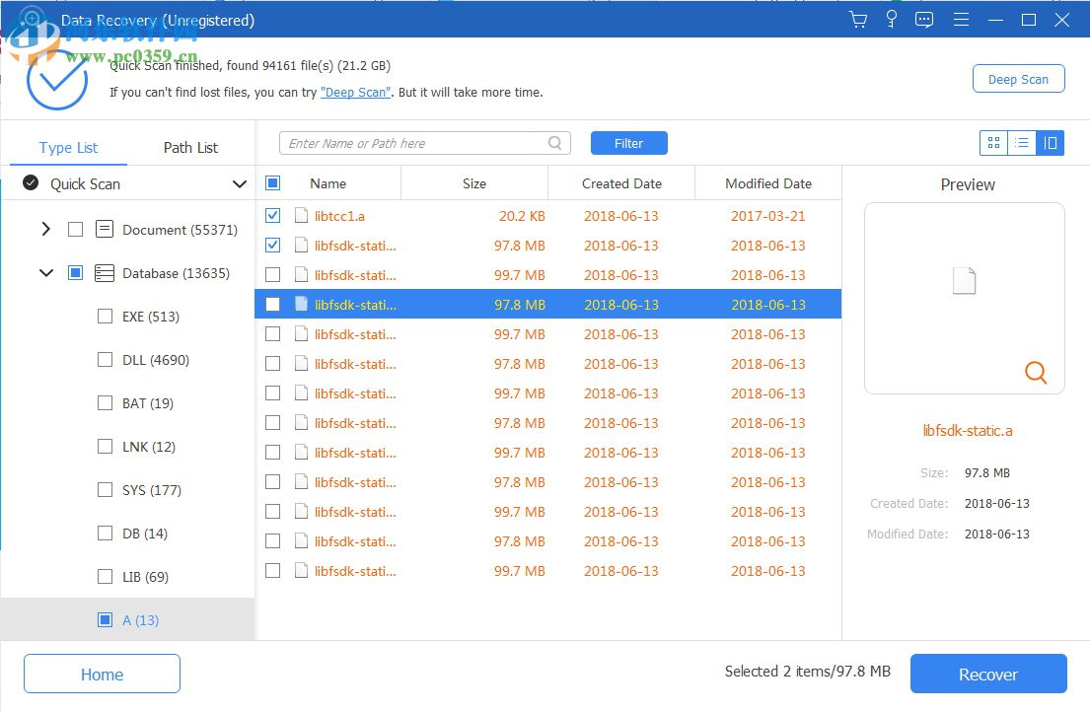
Task: Open the hamburger menu in title bar
Action: (x=961, y=19)
